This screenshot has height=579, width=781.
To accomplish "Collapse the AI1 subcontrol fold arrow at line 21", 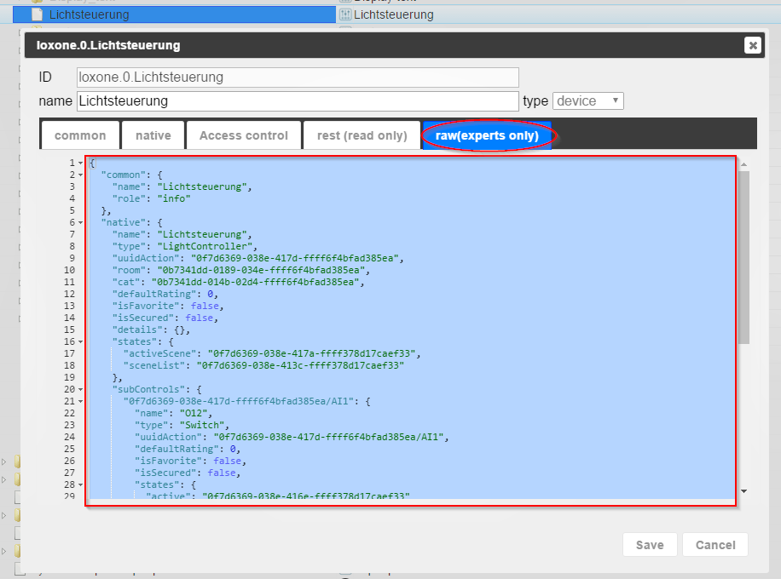I will click(81, 401).
